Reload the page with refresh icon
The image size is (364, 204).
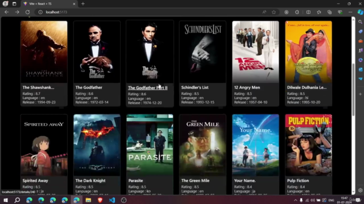pos(27,12)
